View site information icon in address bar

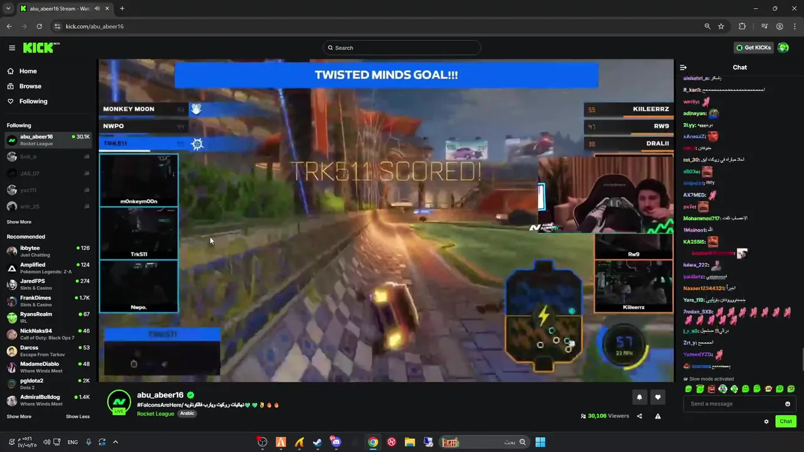(57, 26)
